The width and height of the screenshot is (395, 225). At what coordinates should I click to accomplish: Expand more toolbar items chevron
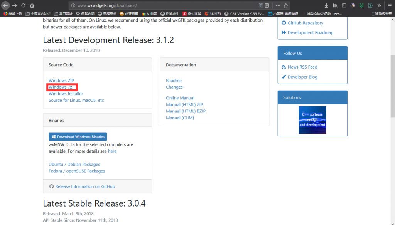point(379,5)
